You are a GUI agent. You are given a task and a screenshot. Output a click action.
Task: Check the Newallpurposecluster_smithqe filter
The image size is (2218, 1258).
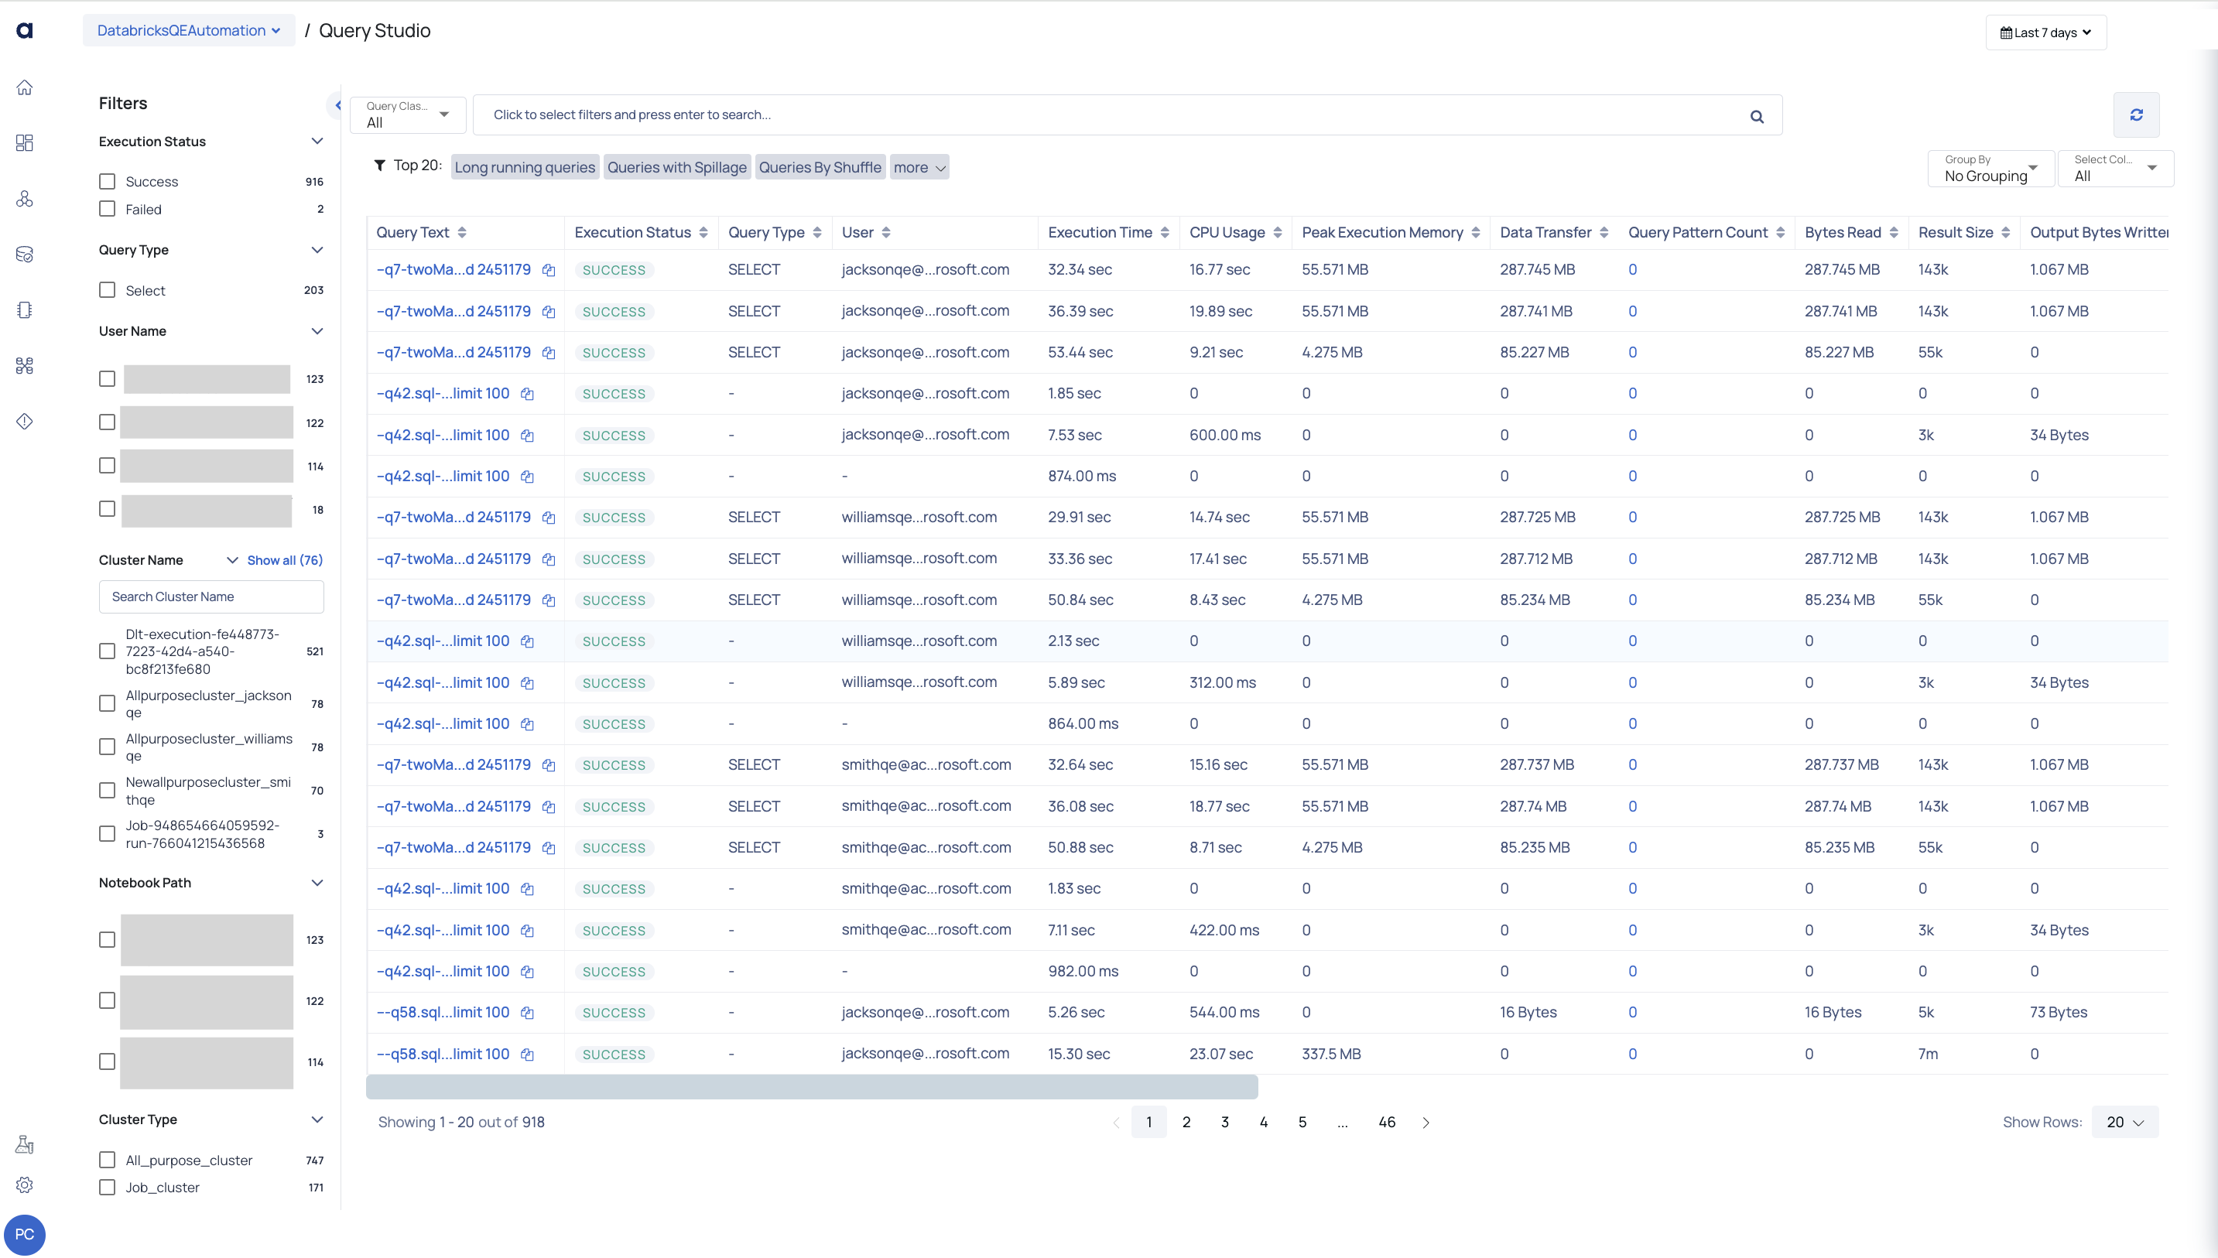pyautogui.click(x=107, y=791)
